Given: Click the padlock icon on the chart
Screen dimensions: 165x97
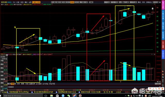Looking at the screenshot, I should pyautogui.click(x=152, y=9).
